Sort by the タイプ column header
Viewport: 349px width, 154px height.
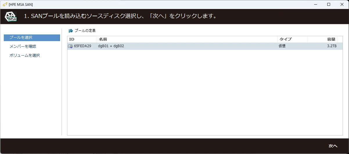[292, 39]
